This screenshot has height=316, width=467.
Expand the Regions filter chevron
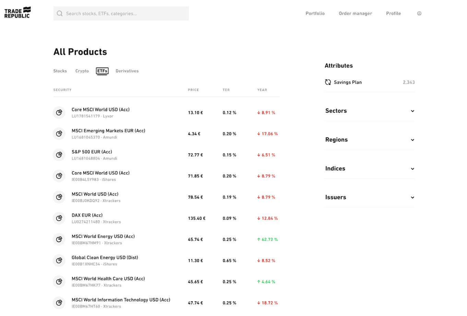pyautogui.click(x=412, y=140)
